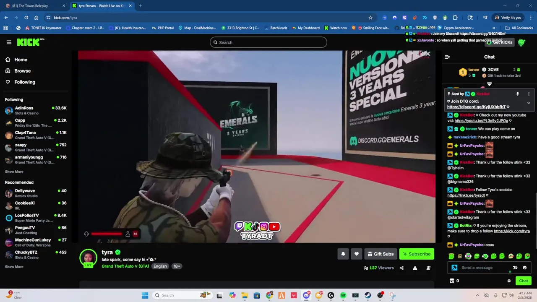This screenshot has width=537, height=302.
Task: Open Clap4Tana channel
Action: pyautogui.click(x=36, y=135)
